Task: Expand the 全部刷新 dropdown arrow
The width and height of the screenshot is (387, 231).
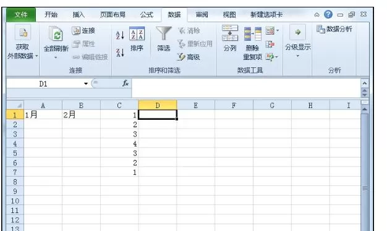Action: pos(56,57)
